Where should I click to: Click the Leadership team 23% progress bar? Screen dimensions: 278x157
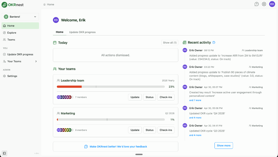[x=111, y=87]
